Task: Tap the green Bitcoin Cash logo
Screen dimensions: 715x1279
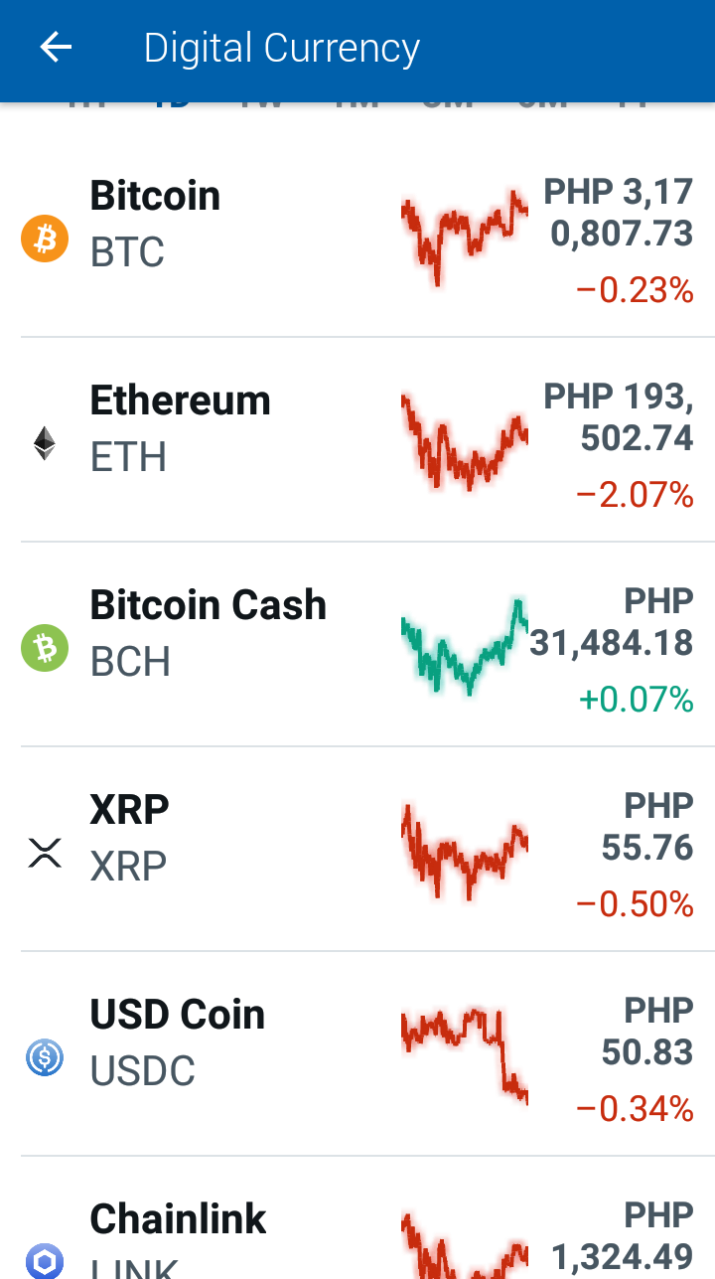Action: coord(45,649)
